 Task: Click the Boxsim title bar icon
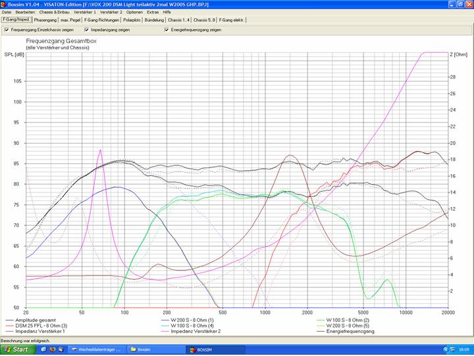[x=4, y=4]
